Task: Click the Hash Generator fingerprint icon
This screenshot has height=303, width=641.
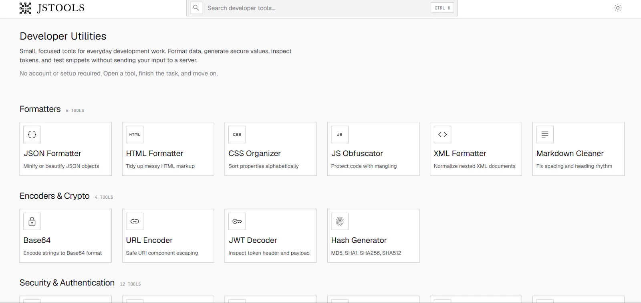Action: coord(340,221)
